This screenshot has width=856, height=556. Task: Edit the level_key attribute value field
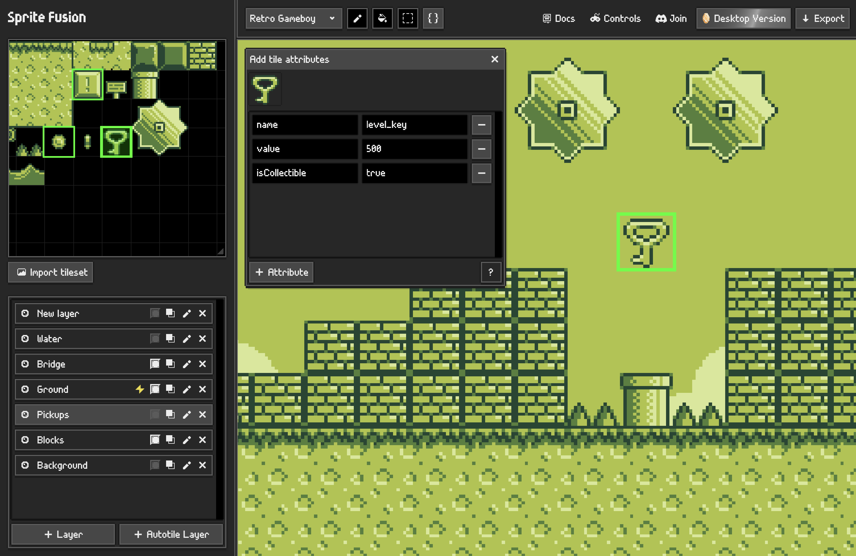pos(414,125)
